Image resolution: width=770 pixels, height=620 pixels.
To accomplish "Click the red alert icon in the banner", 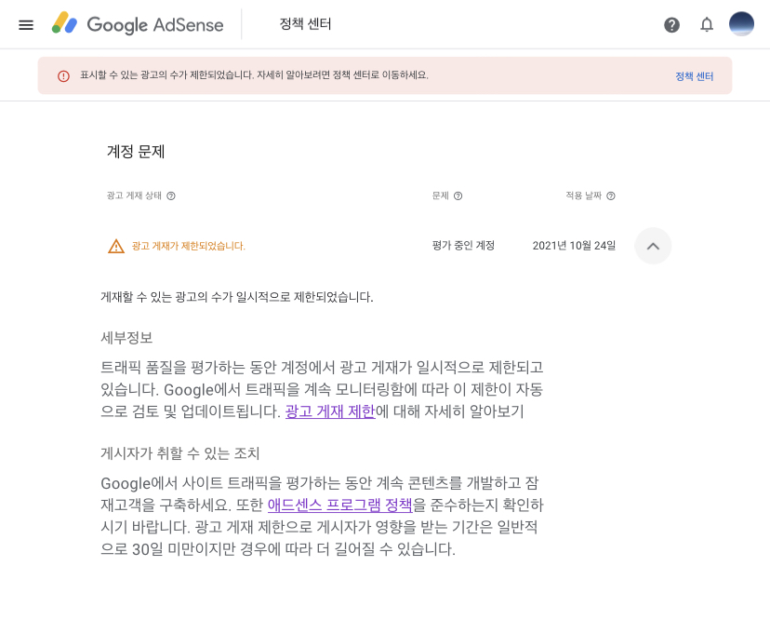I will pos(63,75).
